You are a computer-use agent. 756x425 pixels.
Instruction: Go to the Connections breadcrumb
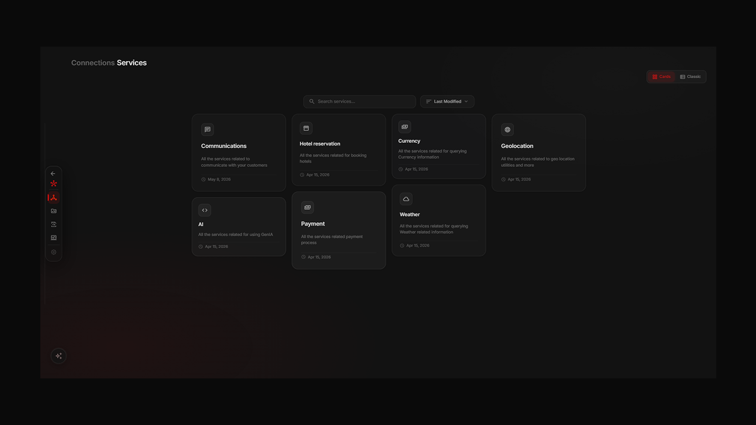[x=93, y=63]
